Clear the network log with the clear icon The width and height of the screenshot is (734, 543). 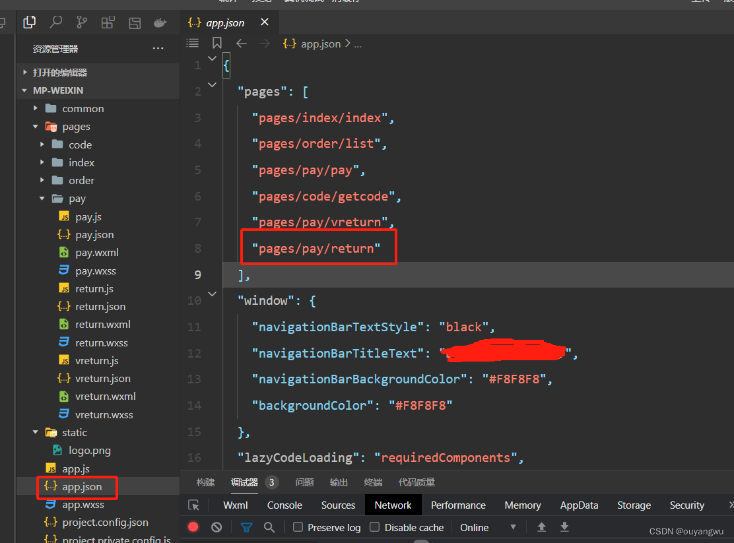coord(217,527)
